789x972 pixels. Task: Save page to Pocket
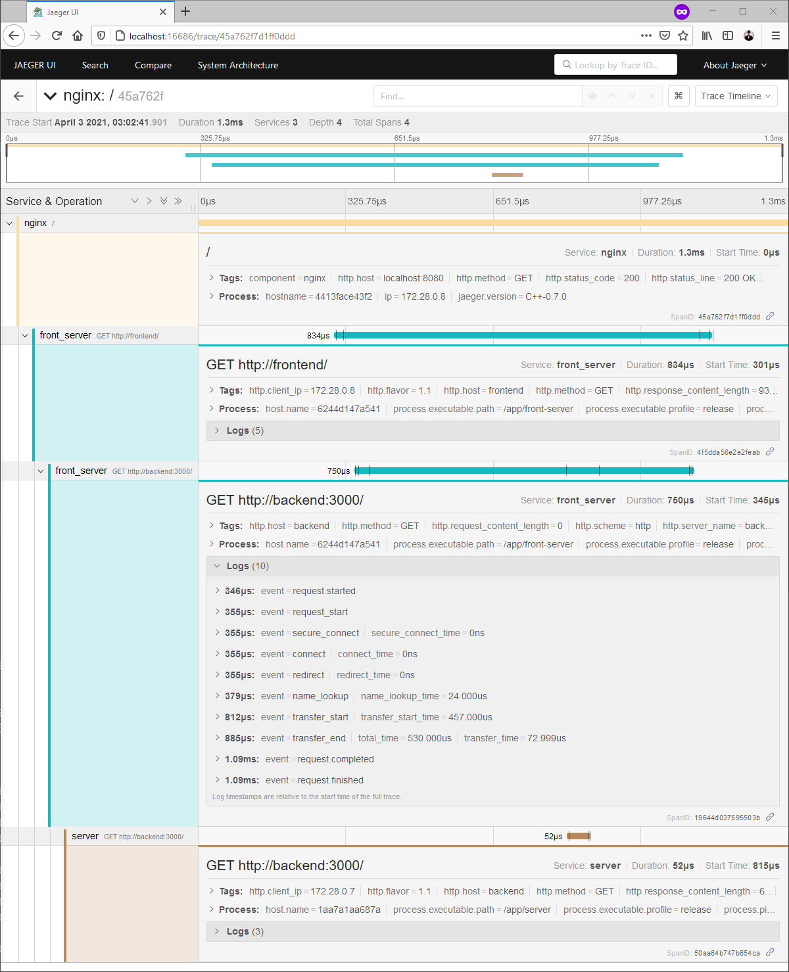click(665, 35)
